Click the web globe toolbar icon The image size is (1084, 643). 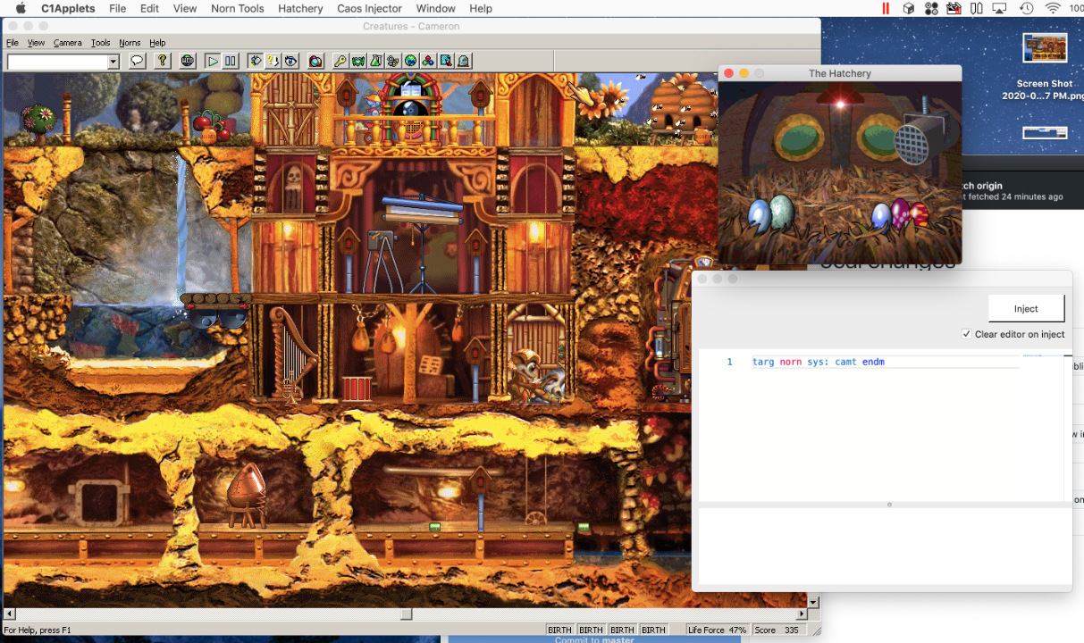pyautogui.click(x=188, y=61)
